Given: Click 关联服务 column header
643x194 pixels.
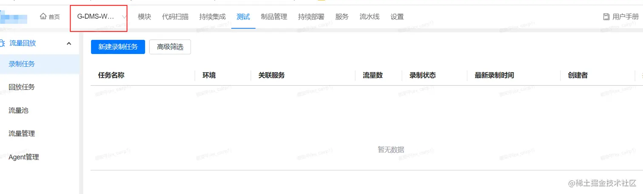Looking at the screenshot, I should pyautogui.click(x=272, y=75).
